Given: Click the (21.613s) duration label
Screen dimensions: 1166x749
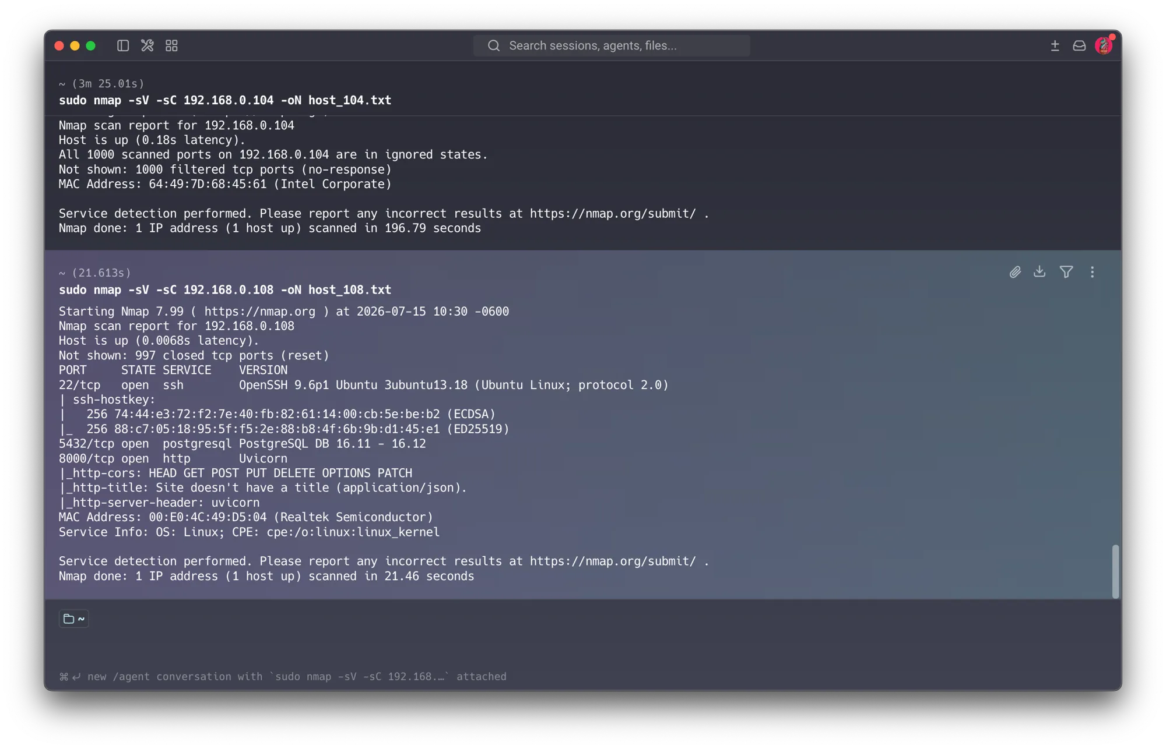Looking at the screenshot, I should [x=101, y=273].
